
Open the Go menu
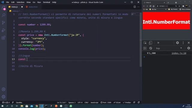(x=34, y=2)
